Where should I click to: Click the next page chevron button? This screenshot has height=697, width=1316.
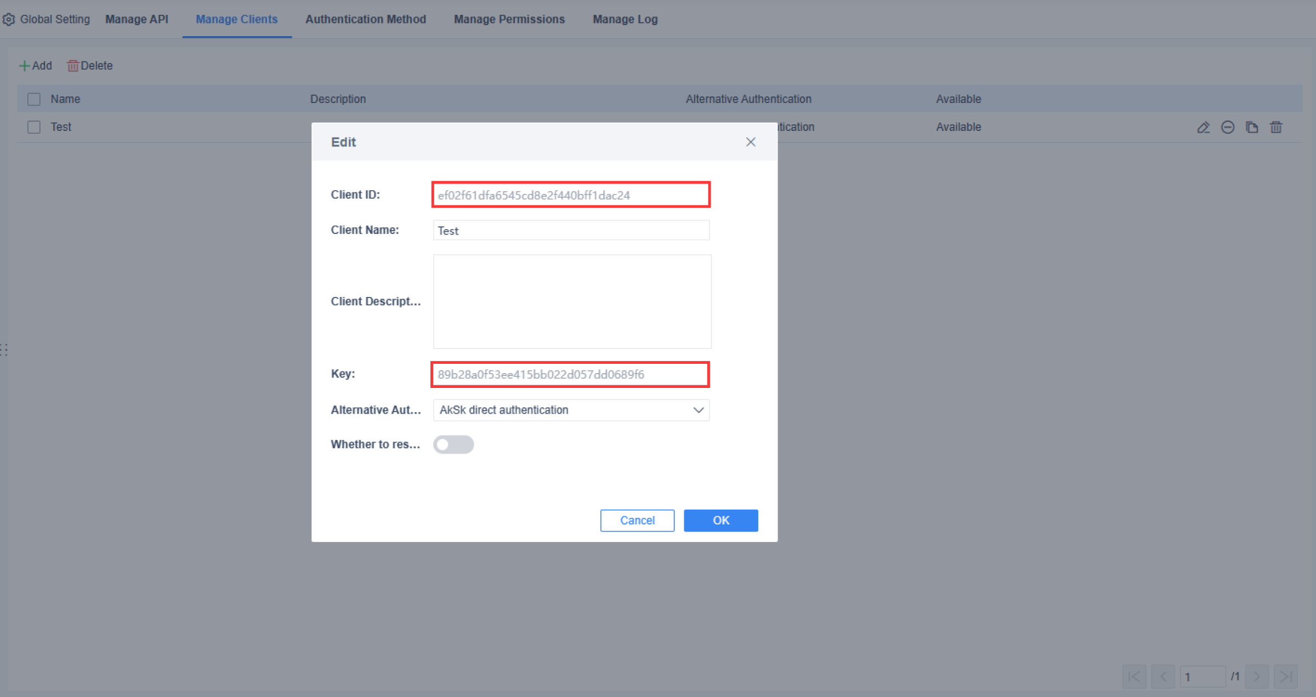pos(1257,676)
